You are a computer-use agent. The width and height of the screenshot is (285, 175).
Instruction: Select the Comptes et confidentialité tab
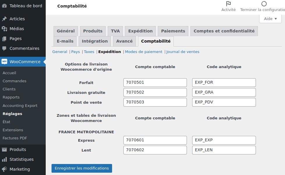click(224, 31)
